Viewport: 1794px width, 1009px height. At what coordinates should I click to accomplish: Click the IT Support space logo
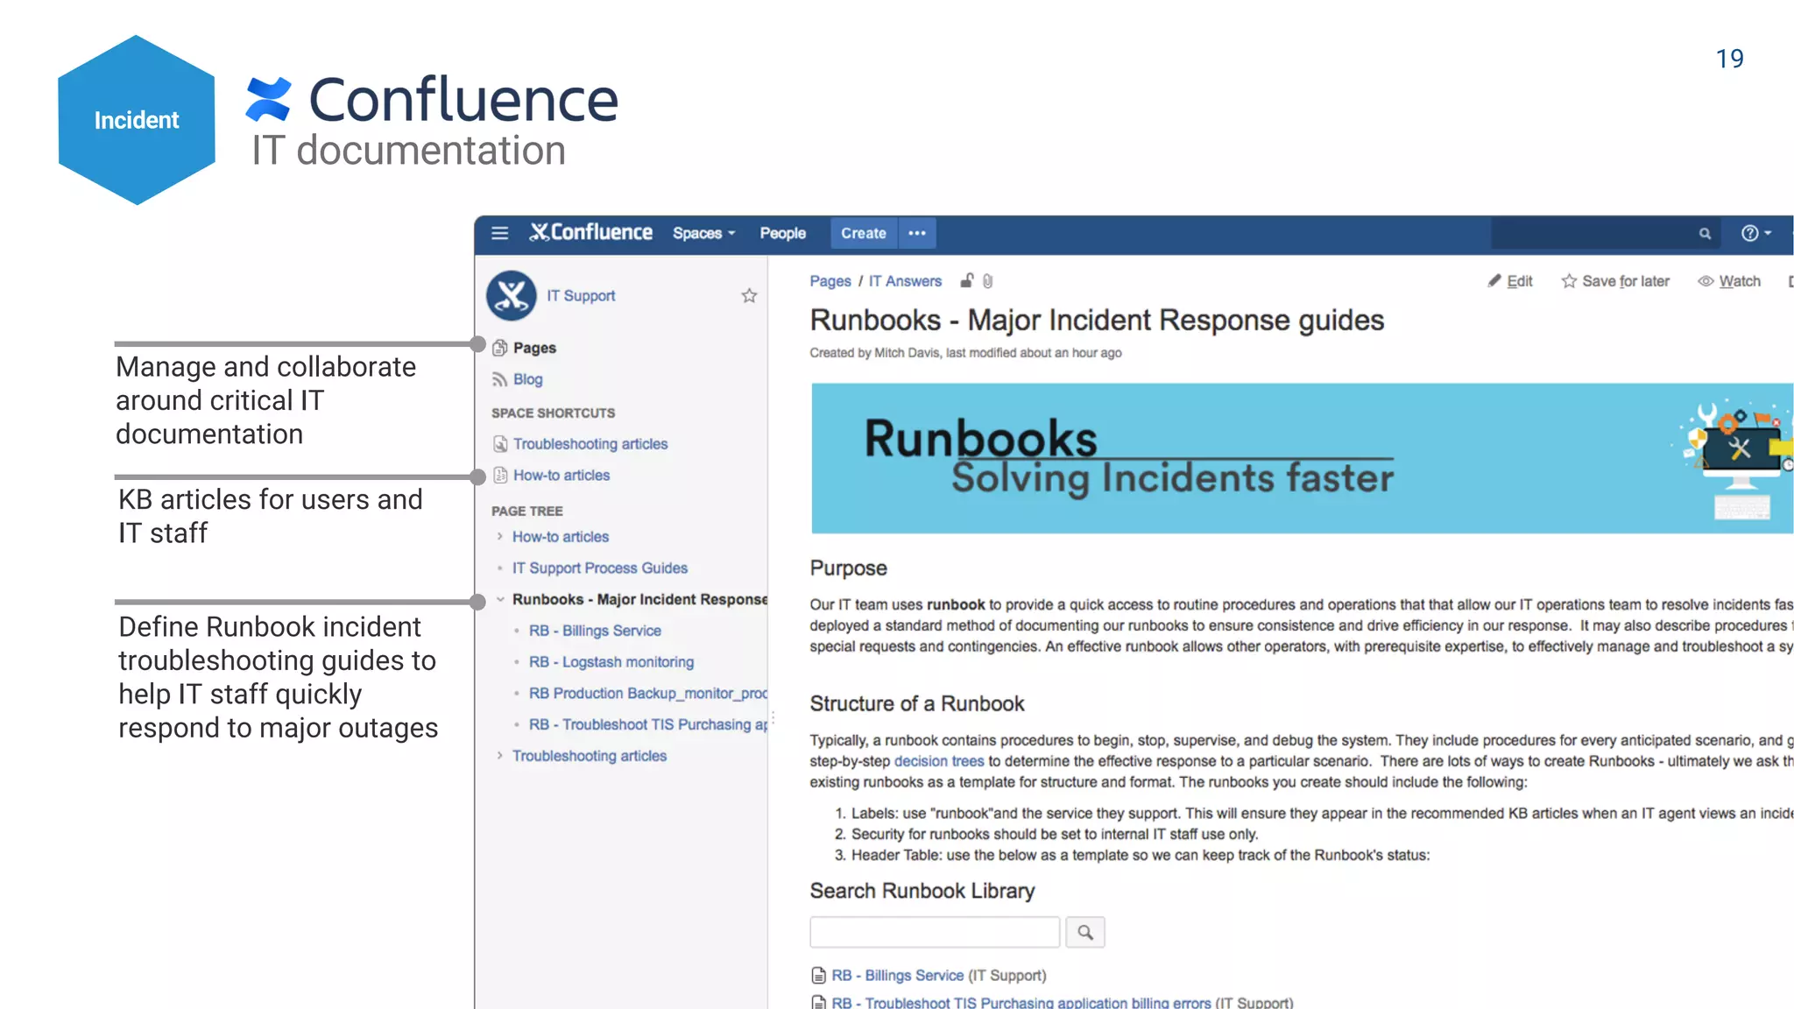pos(512,296)
